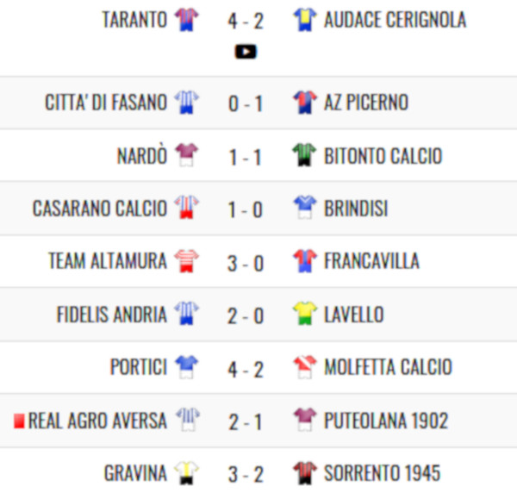This screenshot has width=517, height=499.
Task: Click Sorrento 1945's red-black jersey icon
Action: coord(305,472)
